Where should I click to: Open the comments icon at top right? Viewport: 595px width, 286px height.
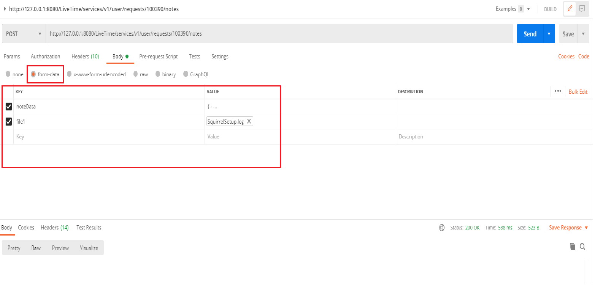coord(582,9)
